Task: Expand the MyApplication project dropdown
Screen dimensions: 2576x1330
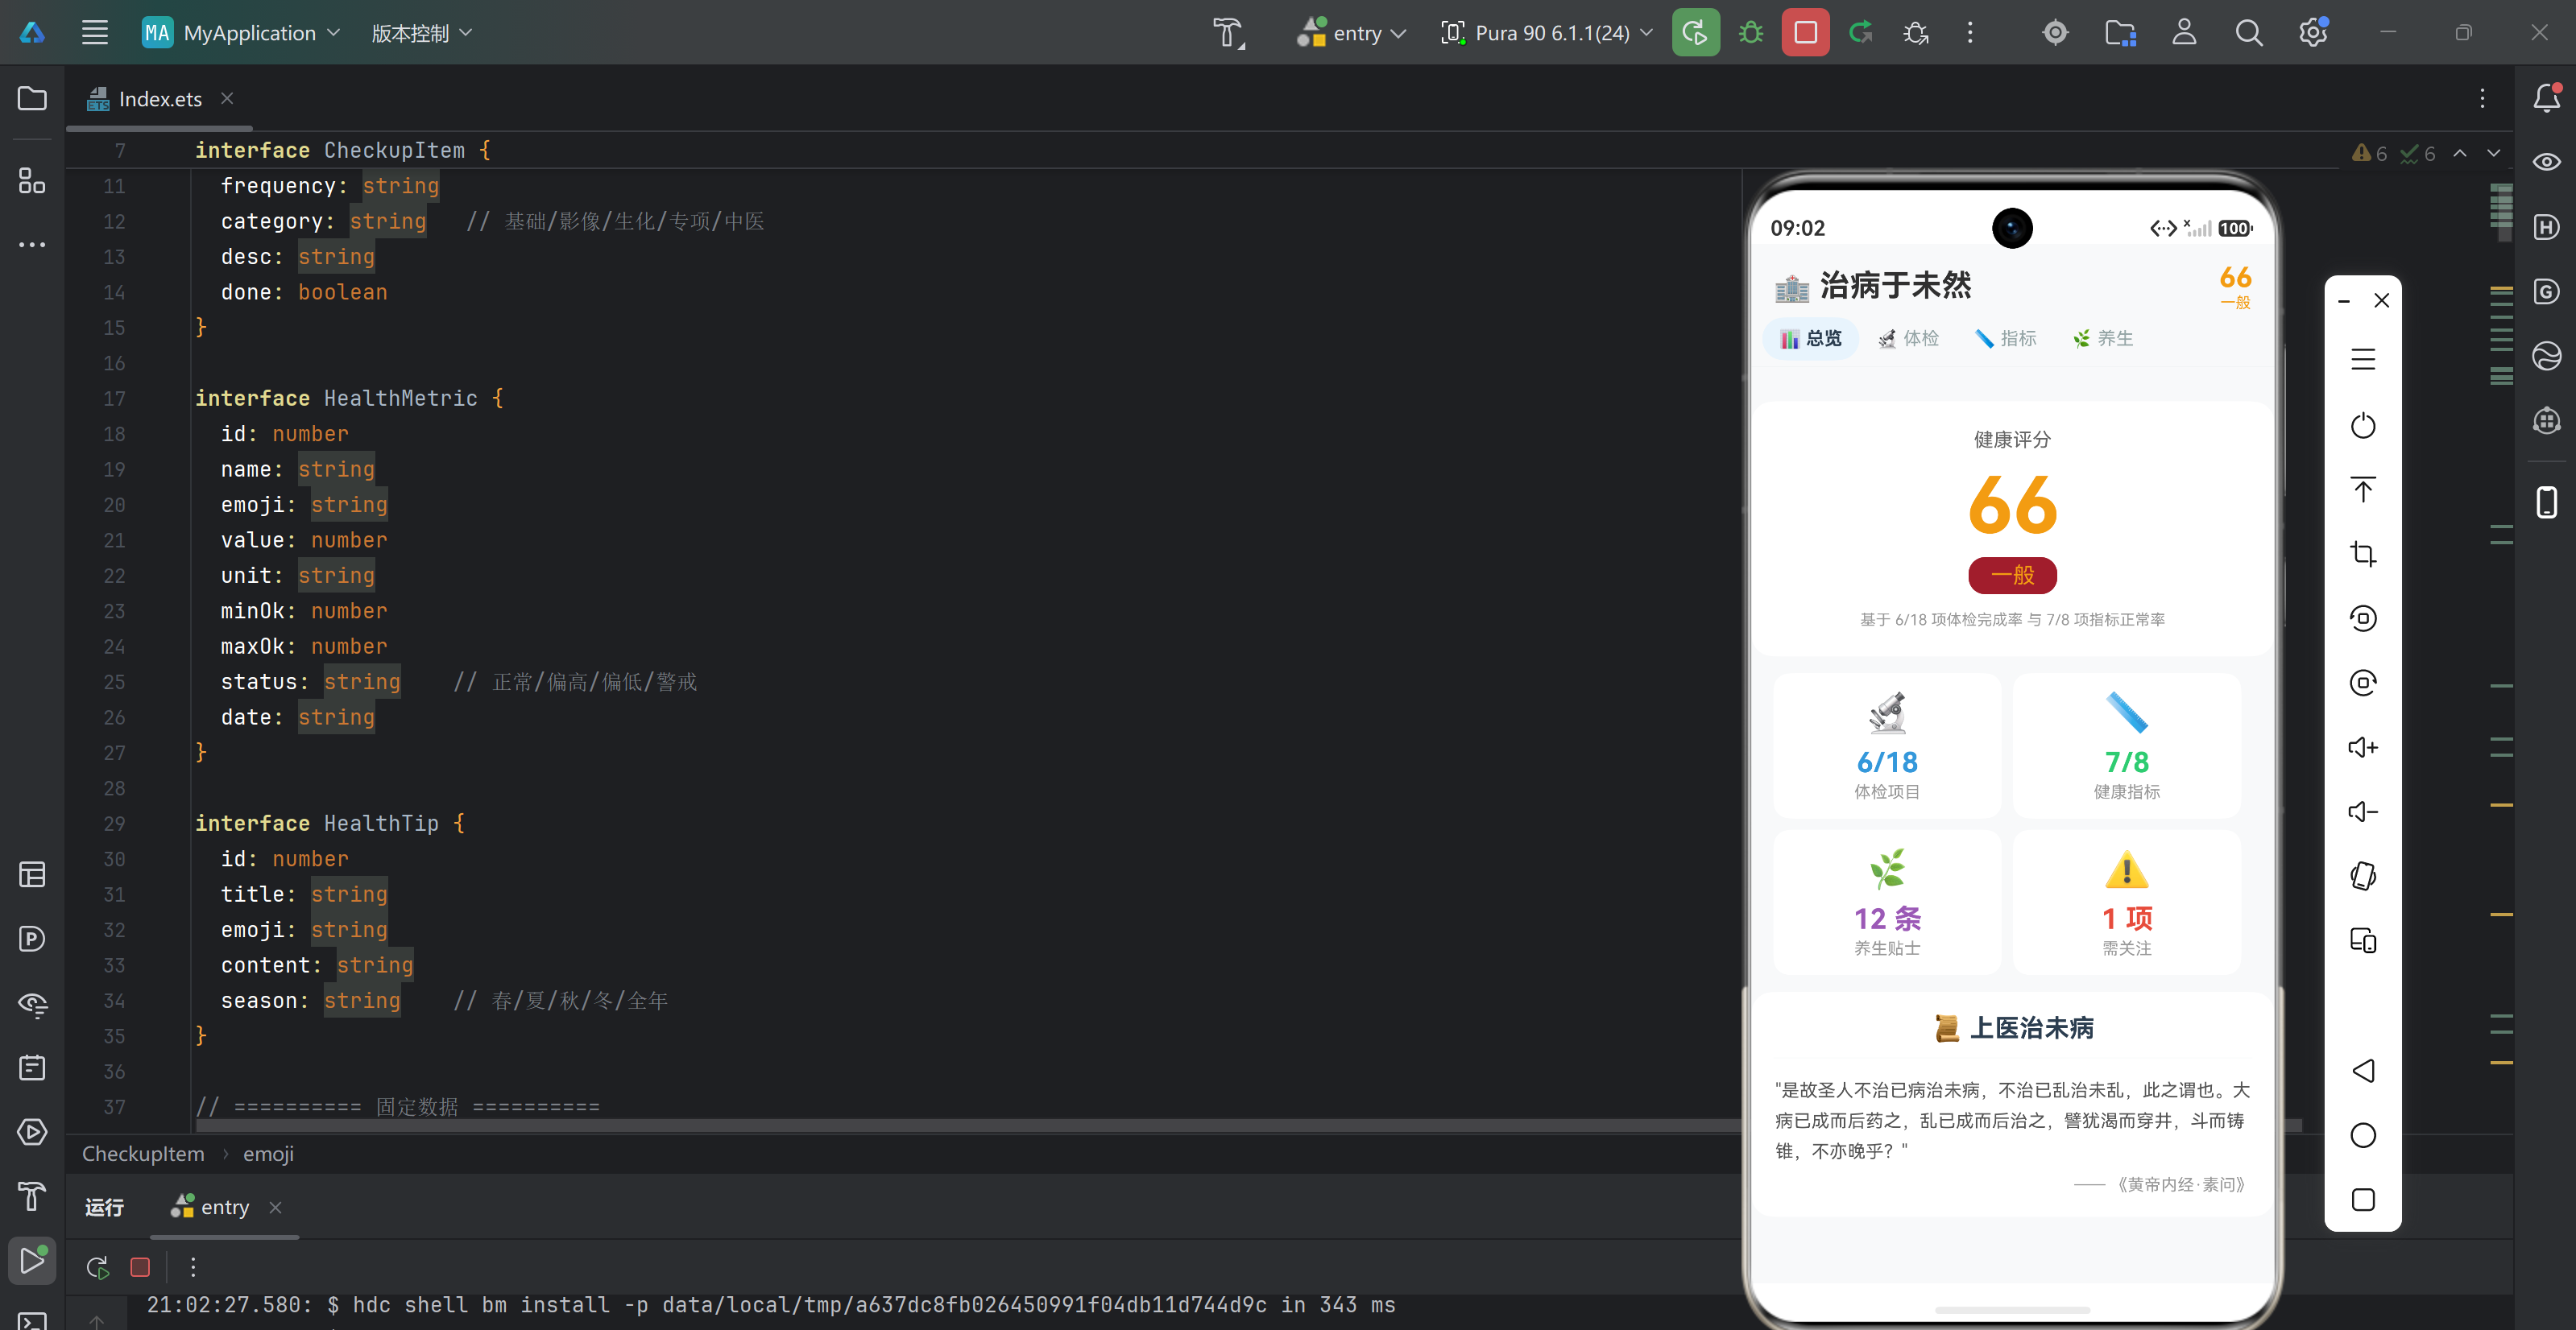Action: tap(242, 33)
